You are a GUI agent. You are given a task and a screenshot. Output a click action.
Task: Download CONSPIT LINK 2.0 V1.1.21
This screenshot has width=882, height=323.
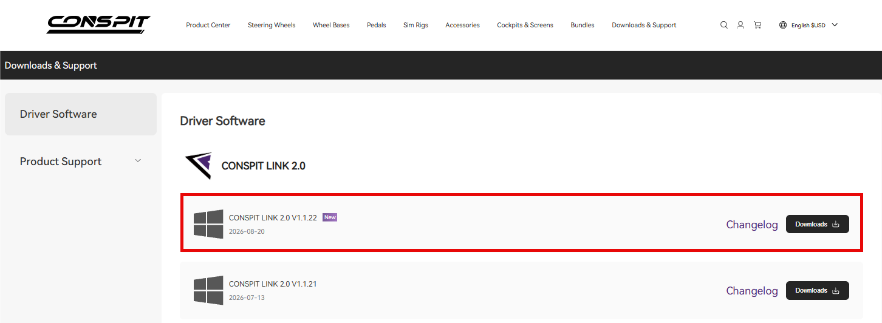(x=818, y=290)
